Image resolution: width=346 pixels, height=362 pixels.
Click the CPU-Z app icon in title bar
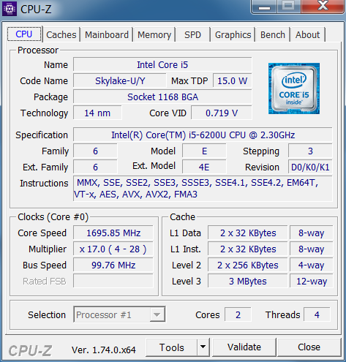[x=10, y=9]
